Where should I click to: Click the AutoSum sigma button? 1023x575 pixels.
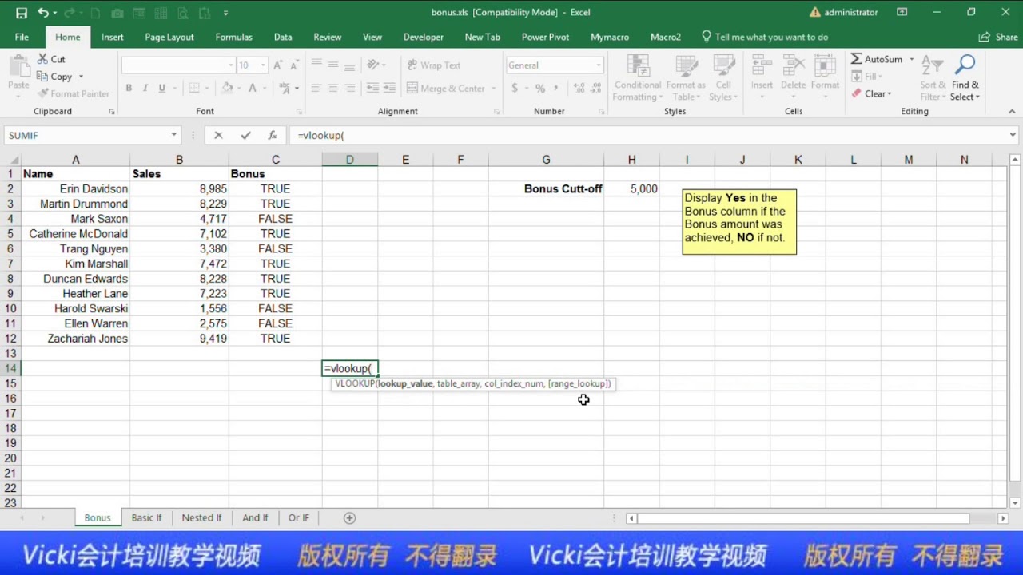(876, 59)
